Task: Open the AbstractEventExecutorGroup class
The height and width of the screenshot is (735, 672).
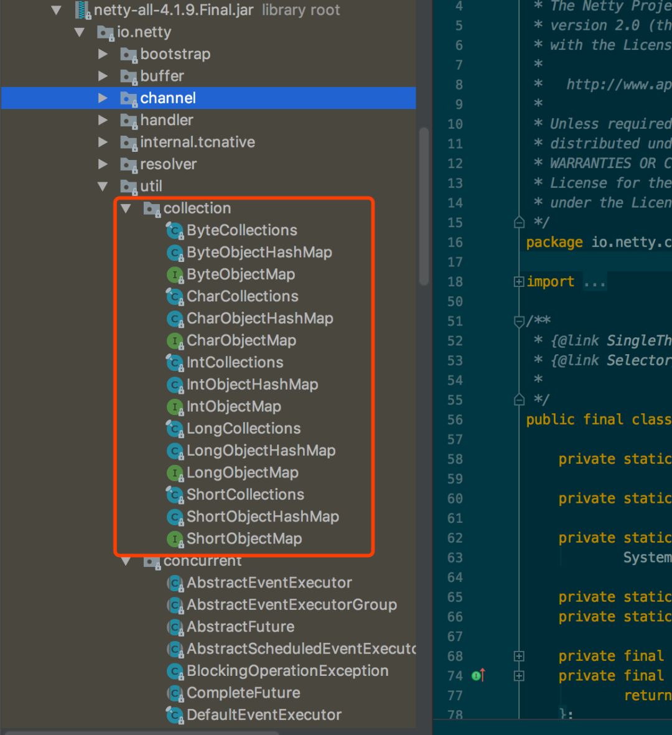Action: click(x=291, y=605)
